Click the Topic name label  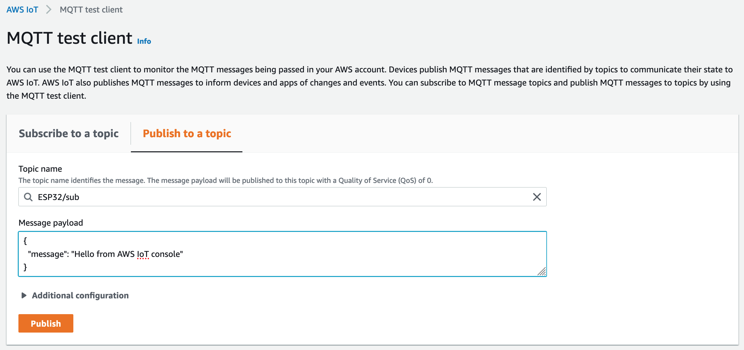coord(40,169)
